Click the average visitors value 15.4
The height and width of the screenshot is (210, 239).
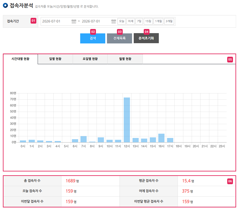(186, 181)
